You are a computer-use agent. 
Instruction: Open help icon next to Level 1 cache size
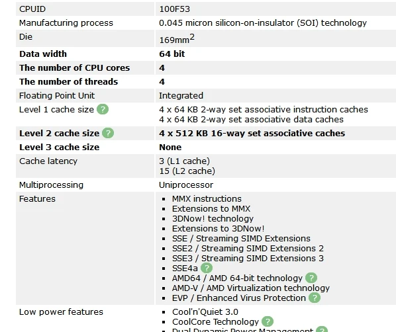pyautogui.click(x=103, y=110)
